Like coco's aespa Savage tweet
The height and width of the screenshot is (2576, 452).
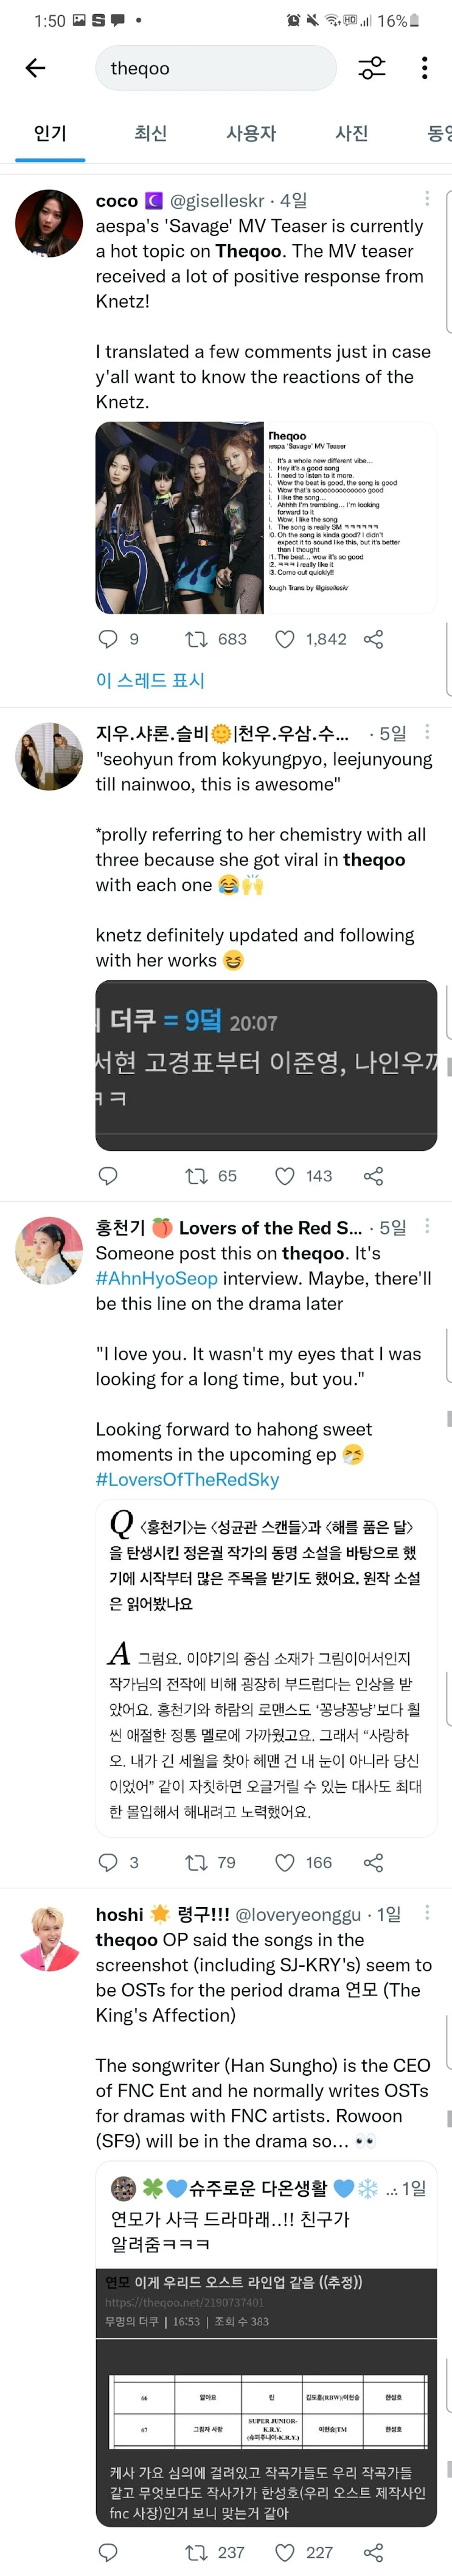coord(285,639)
